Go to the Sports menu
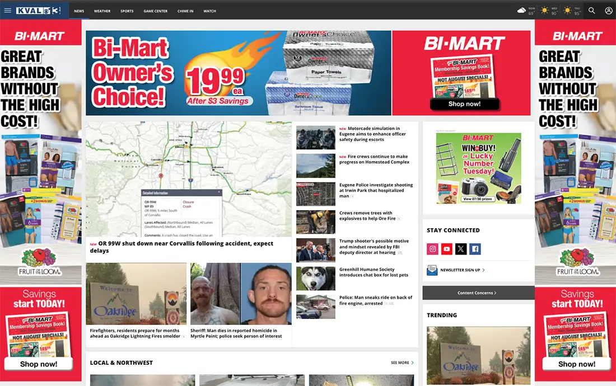This screenshot has width=616, height=386. pyautogui.click(x=127, y=11)
